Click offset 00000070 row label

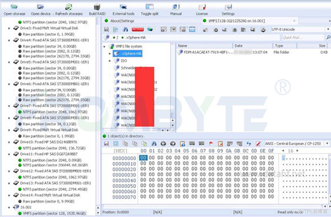pos(124,197)
